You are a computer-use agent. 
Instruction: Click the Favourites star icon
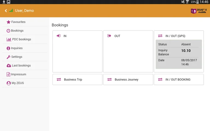(x=8, y=22)
